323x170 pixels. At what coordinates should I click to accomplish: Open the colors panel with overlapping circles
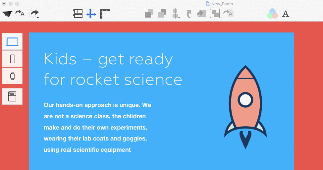(x=273, y=14)
